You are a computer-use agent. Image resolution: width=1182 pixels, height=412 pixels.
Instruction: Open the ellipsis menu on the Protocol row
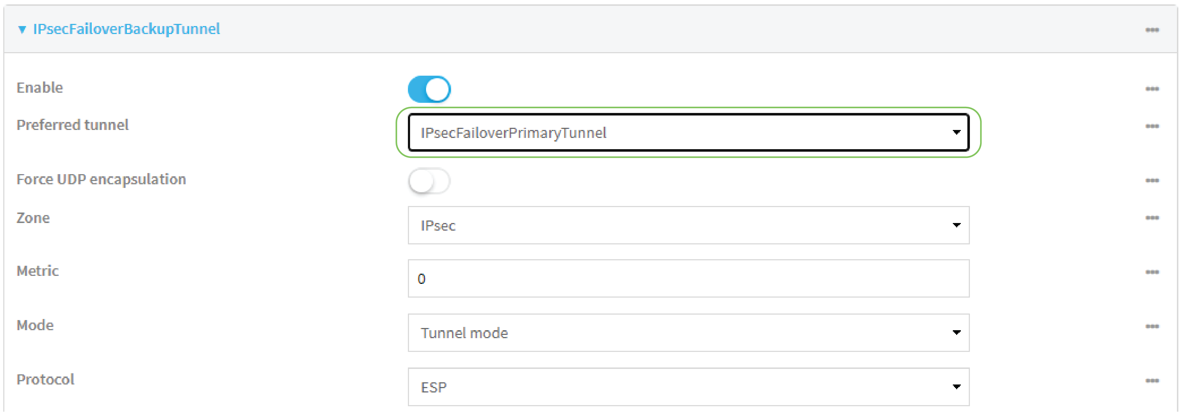[x=1153, y=379]
